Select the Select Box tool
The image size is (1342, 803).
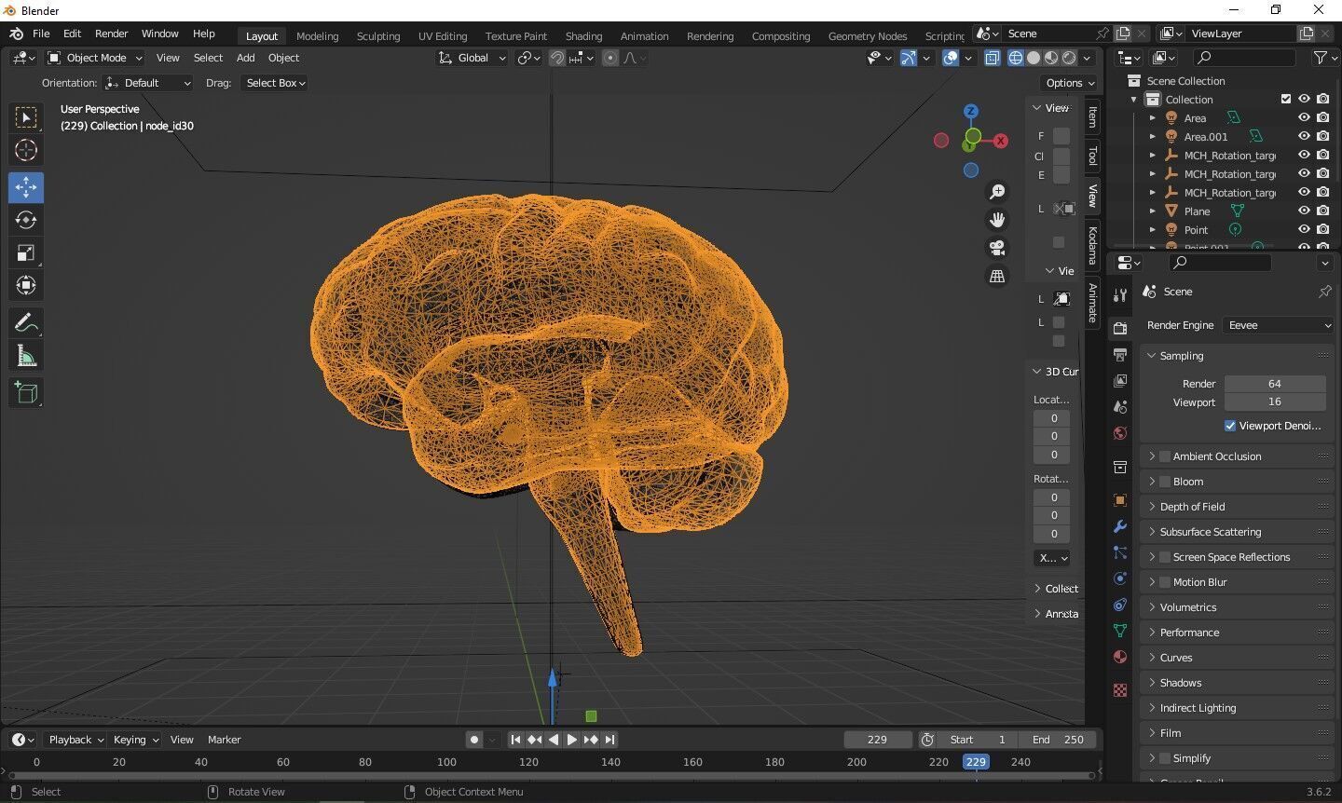[x=26, y=117]
